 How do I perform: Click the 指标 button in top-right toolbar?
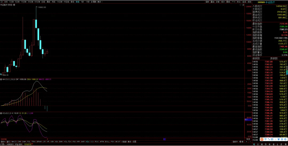pos(207,2)
